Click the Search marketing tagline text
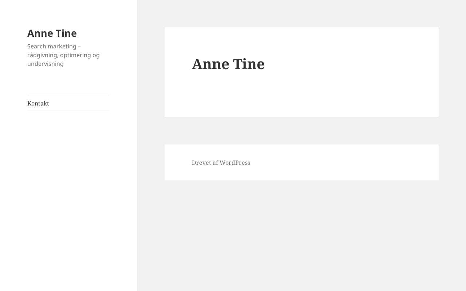 tap(63, 55)
